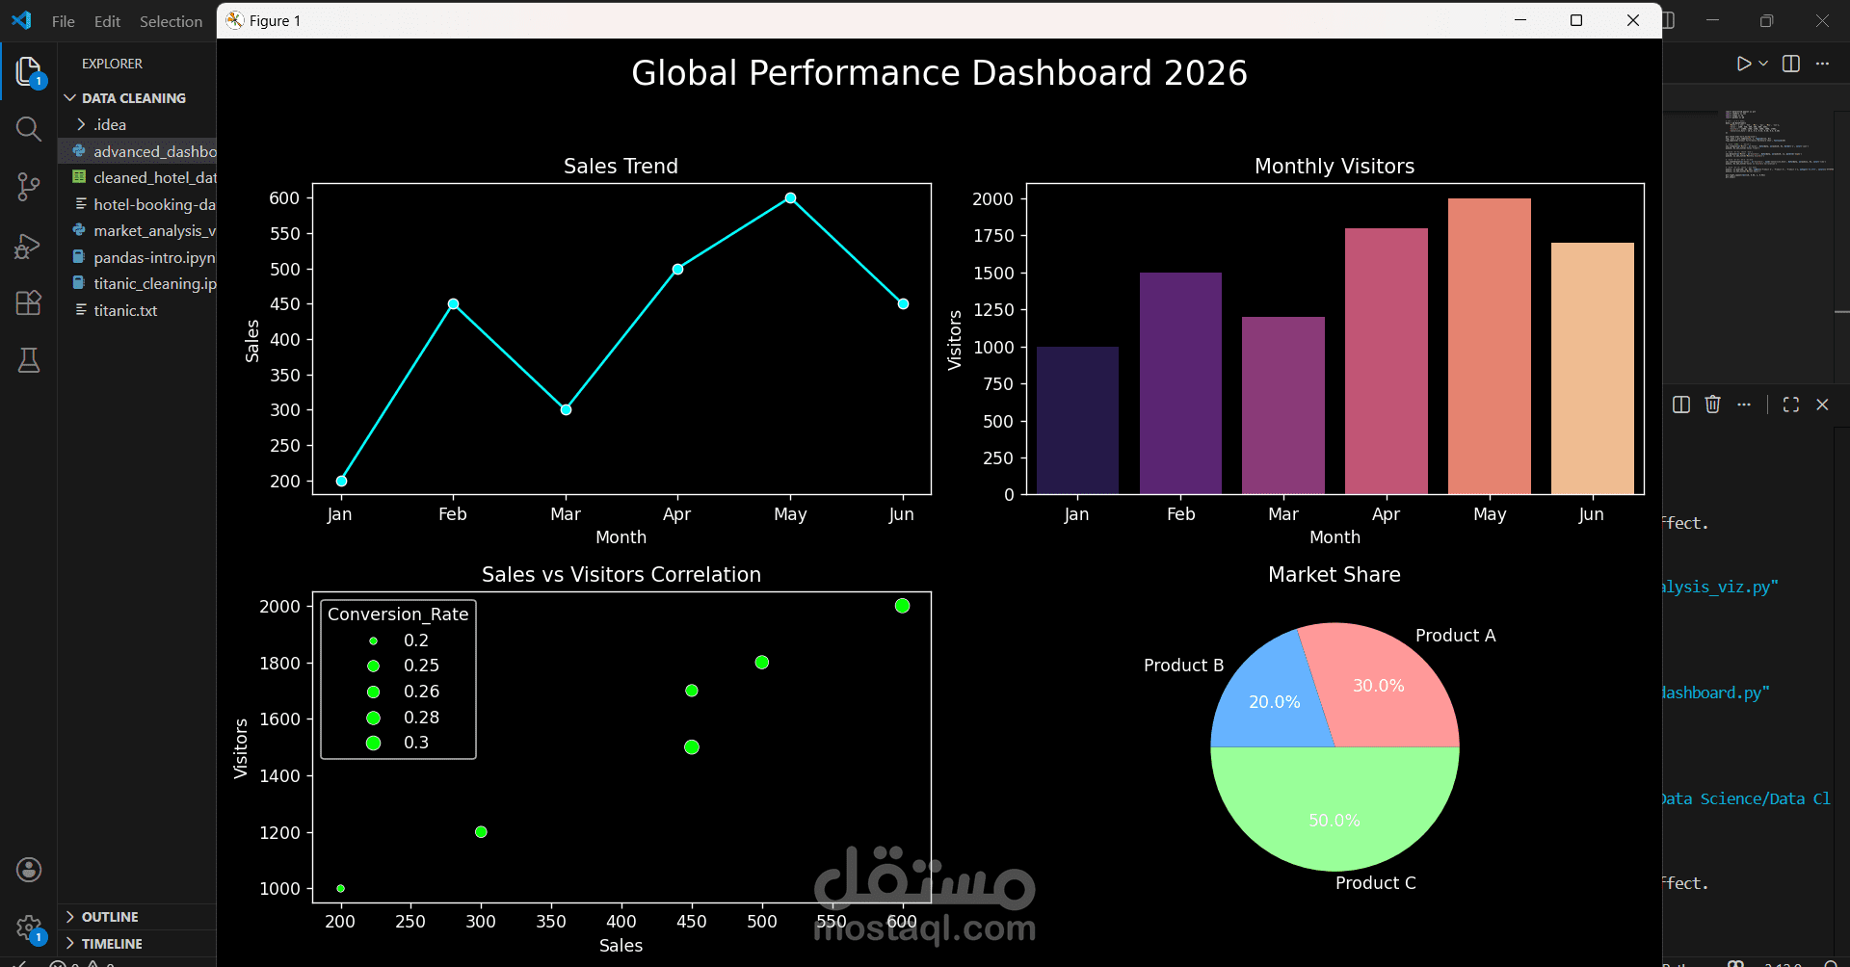The height and width of the screenshot is (967, 1850).
Task: Open the Extensions view
Action: pos(29,302)
